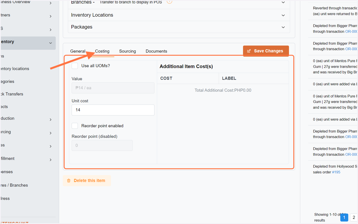The height and width of the screenshot is (224, 358).
Task: Click the Depleted from Hollywood log entry
Action: click(x=335, y=169)
